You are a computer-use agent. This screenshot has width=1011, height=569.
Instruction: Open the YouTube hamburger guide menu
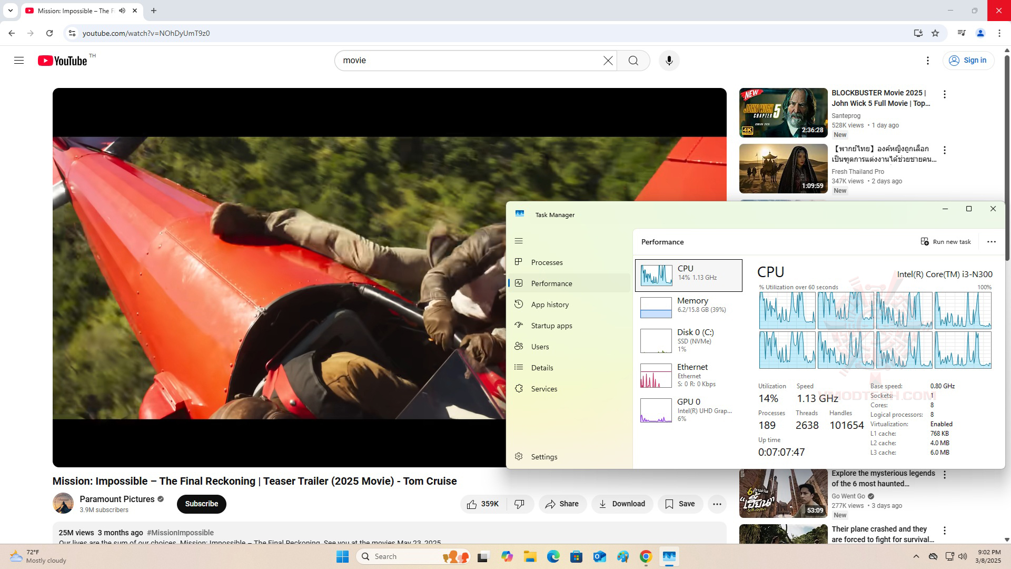pos(19,61)
